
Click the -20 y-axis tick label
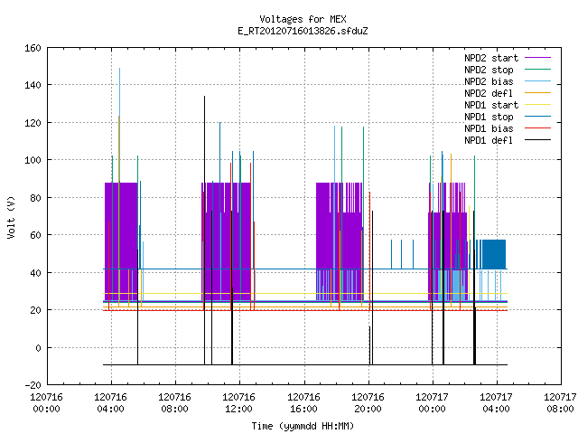point(33,385)
